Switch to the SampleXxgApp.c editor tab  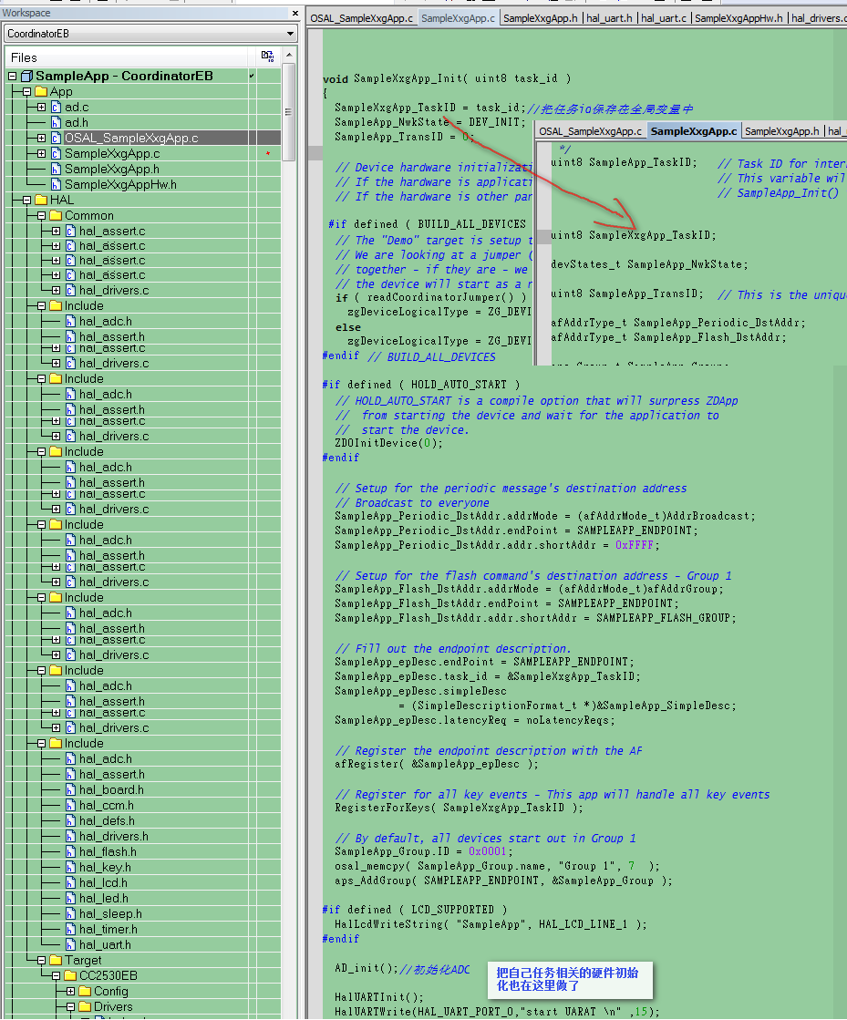click(x=458, y=18)
